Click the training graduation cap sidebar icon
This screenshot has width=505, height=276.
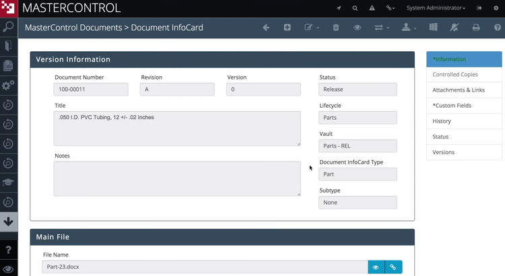tap(8, 182)
